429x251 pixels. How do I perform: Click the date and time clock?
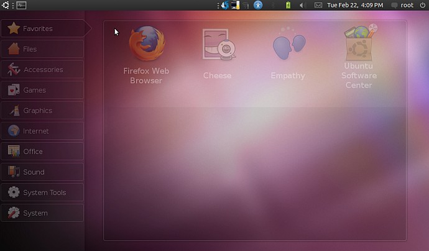pyautogui.click(x=355, y=5)
